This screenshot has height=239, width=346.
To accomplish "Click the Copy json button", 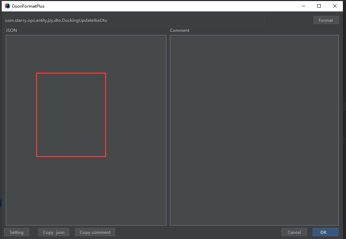I will (53, 232).
